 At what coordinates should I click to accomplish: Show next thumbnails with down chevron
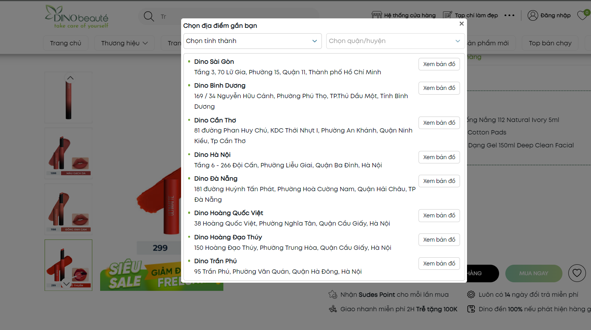click(x=66, y=284)
